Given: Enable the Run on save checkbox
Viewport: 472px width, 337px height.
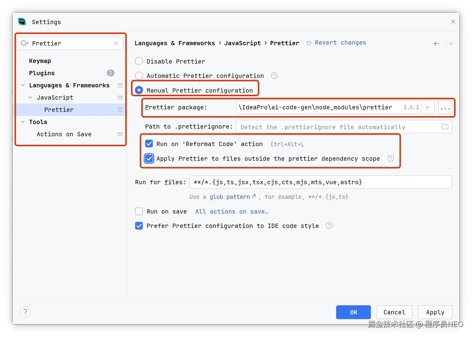Looking at the screenshot, I should 139,211.
